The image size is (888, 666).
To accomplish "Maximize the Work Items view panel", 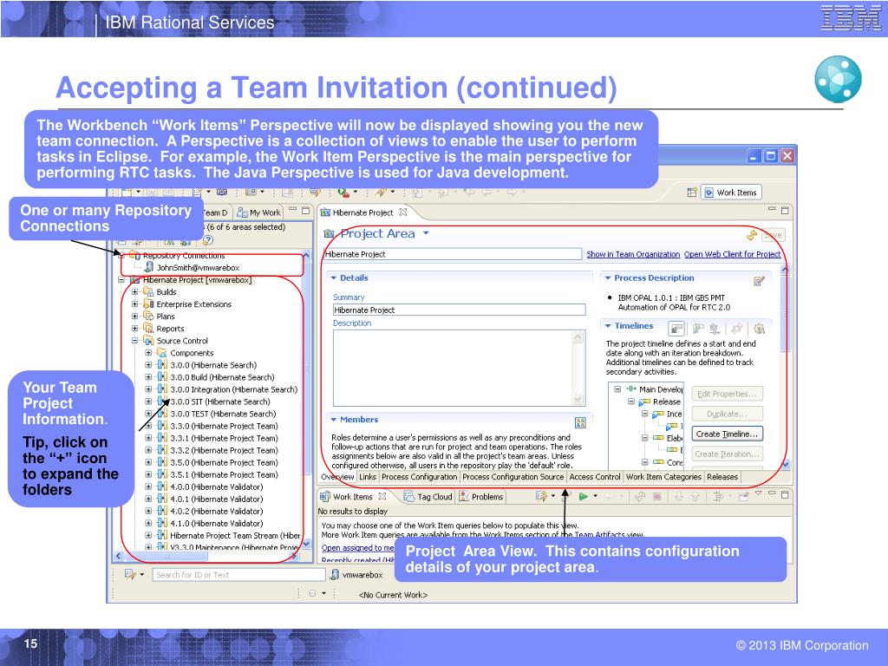I will click(x=785, y=494).
